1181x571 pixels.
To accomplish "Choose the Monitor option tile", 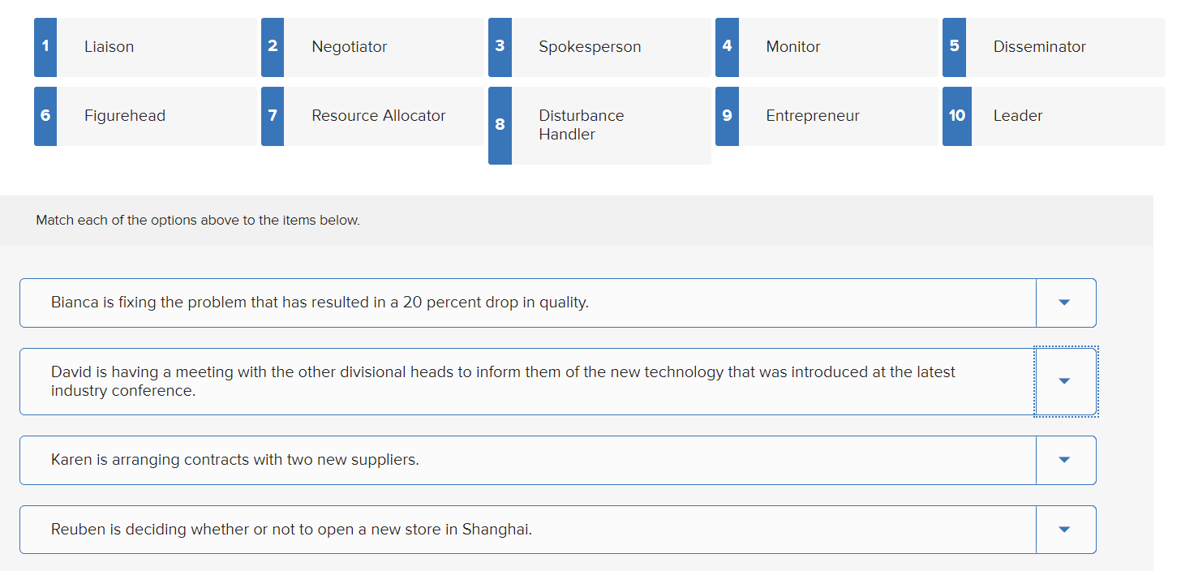I will [x=826, y=47].
